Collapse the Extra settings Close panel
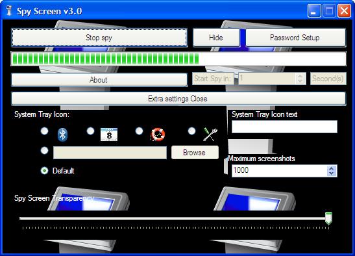The height and width of the screenshot is (256, 355). 178,99
